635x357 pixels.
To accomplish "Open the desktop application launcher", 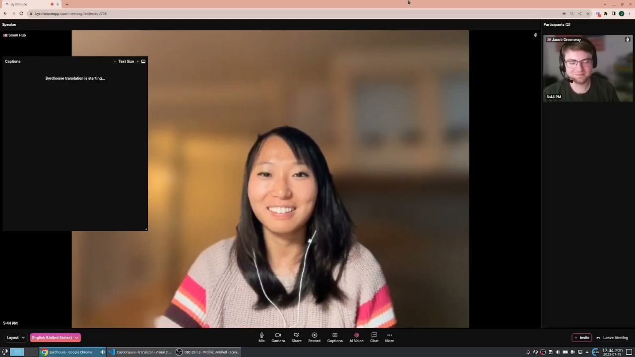I will click(5, 352).
